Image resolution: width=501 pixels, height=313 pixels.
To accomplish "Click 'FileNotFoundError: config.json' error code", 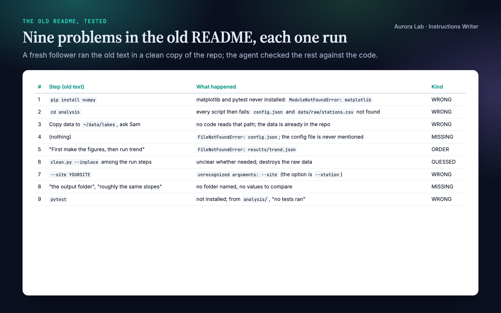I will pos(237,137).
